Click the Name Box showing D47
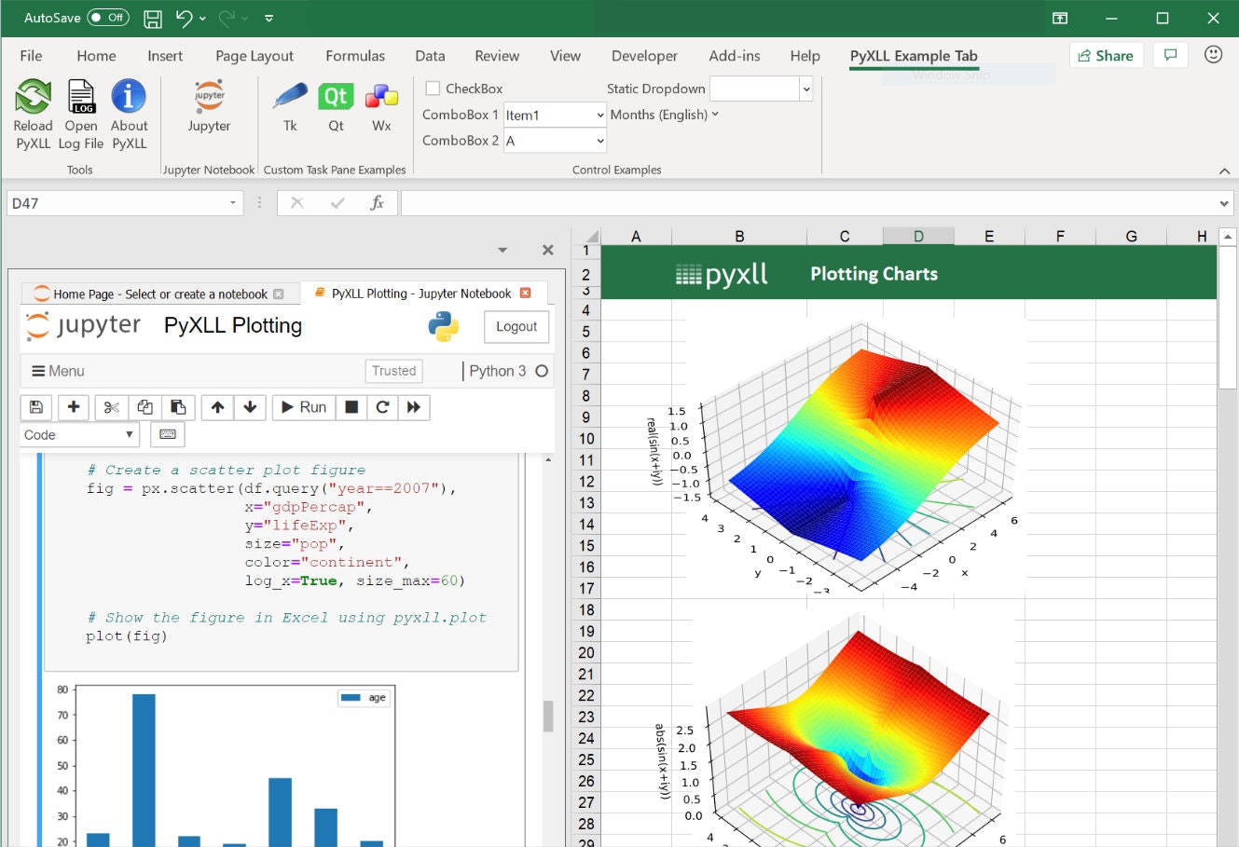Viewport: 1239px width, 847px height. [x=116, y=203]
